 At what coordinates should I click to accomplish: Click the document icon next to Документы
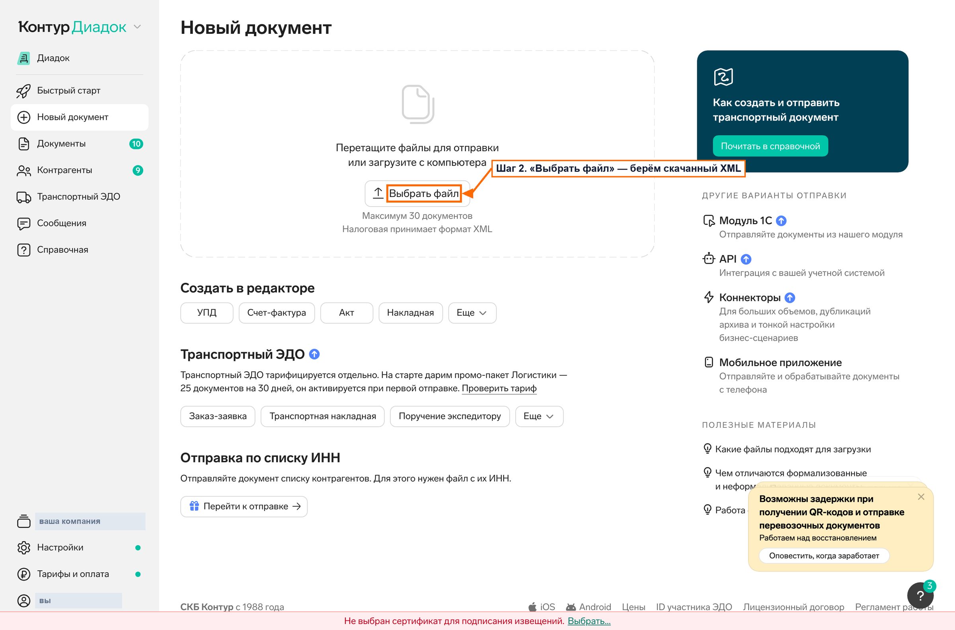[x=24, y=144]
